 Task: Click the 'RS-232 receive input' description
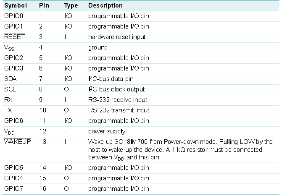pyautogui.click(x=118, y=100)
